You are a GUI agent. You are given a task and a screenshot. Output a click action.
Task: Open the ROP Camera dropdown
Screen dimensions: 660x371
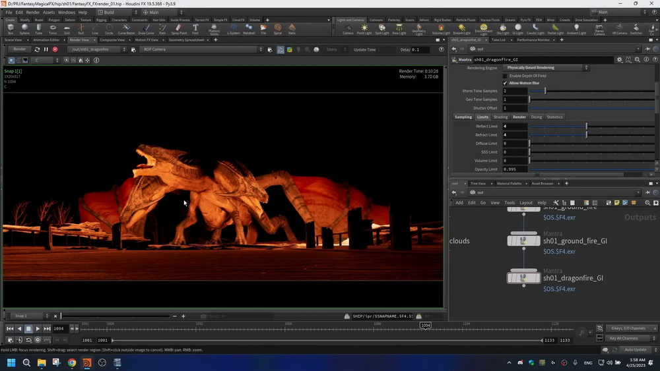tap(201, 49)
